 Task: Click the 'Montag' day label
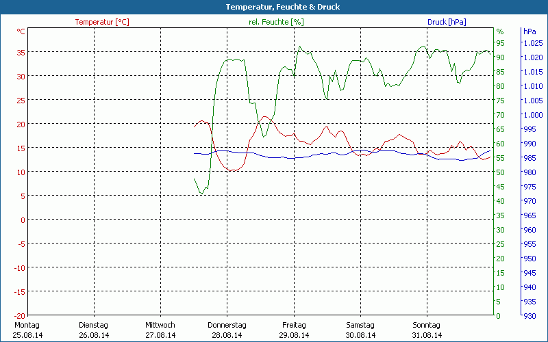coord(27,325)
